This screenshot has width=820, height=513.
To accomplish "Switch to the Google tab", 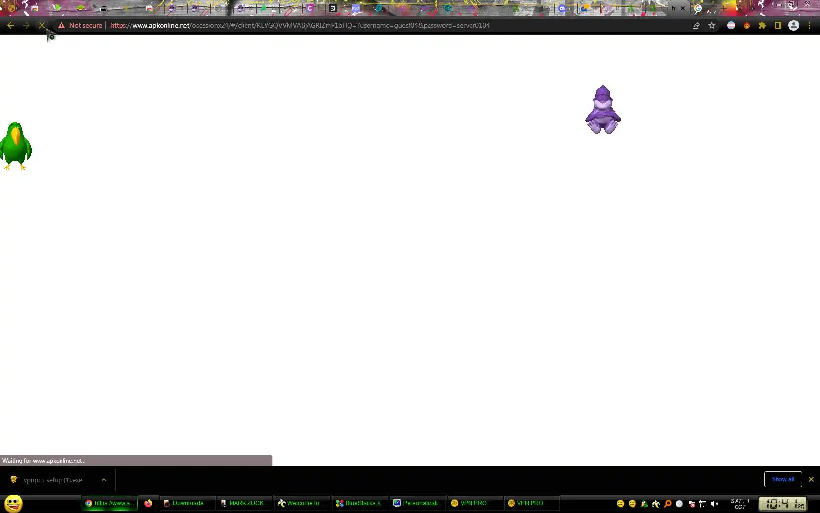I will click(x=698, y=8).
